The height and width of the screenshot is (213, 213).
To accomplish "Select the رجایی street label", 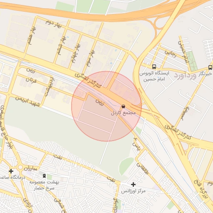I will click(x=170, y=54).
